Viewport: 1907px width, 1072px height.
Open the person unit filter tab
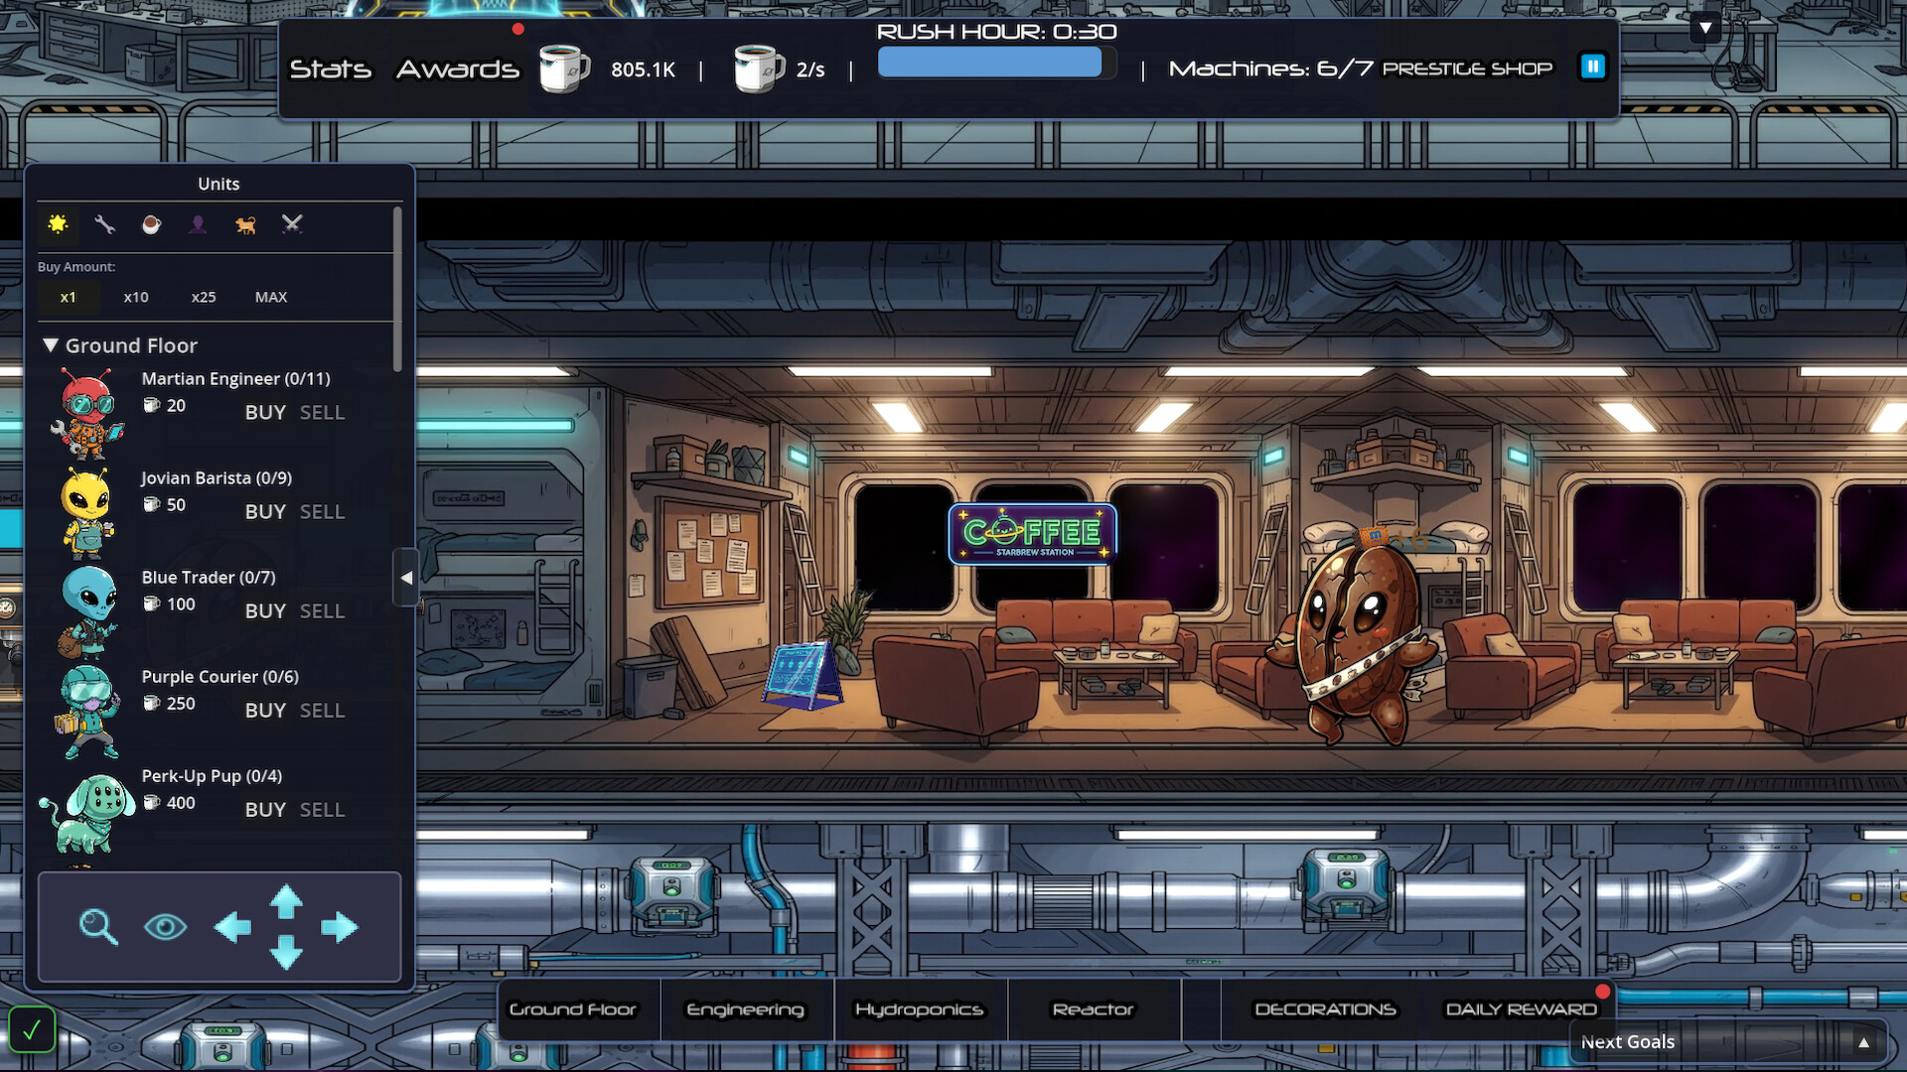pos(198,225)
